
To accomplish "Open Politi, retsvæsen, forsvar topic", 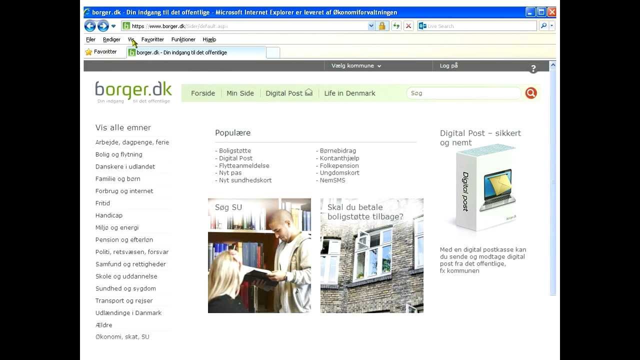I will coord(132,252).
